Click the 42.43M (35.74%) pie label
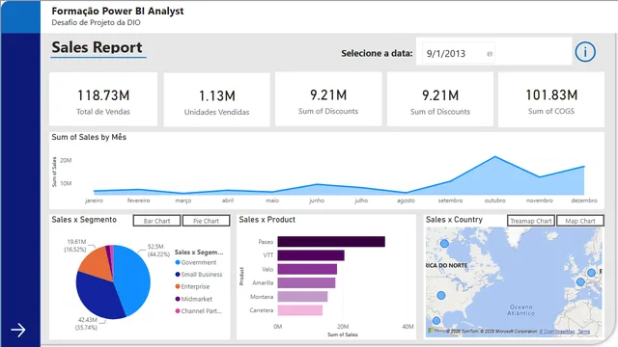This screenshot has height=347, width=618. click(x=87, y=324)
